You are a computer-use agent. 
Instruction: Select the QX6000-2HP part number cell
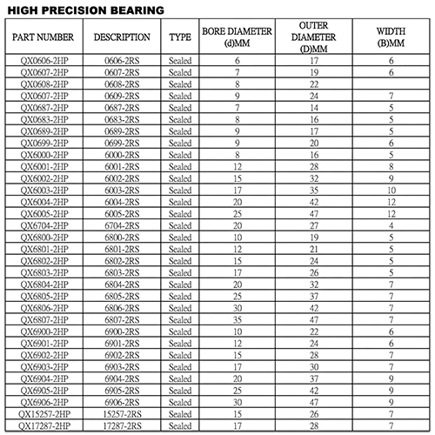click(44, 155)
